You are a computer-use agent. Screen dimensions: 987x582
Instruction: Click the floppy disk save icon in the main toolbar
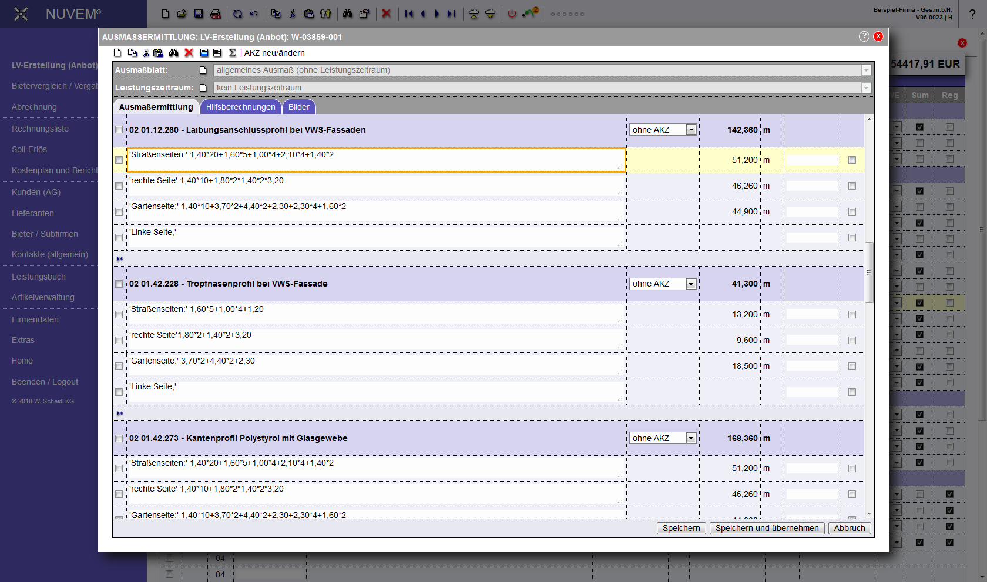[x=199, y=14]
